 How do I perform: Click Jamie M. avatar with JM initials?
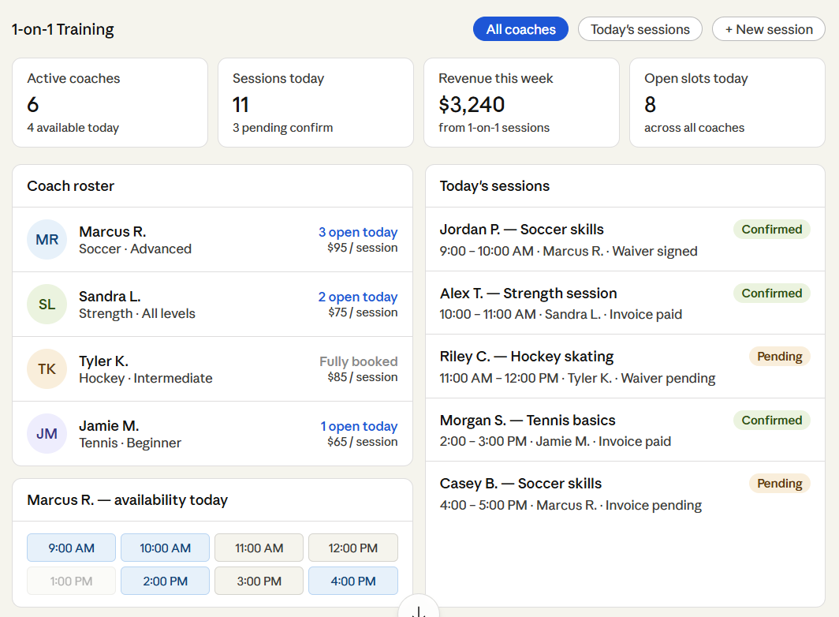click(x=47, y=434)
